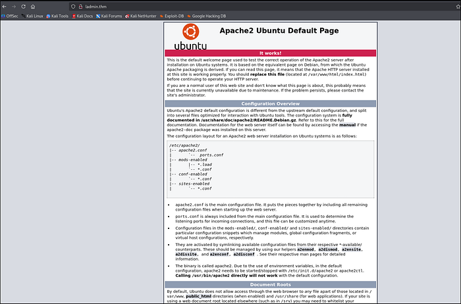Open the Kali Docs bookmark
The width and height of the screenshot is (461, 304).
pyautogui.click(x=82, y=16)
